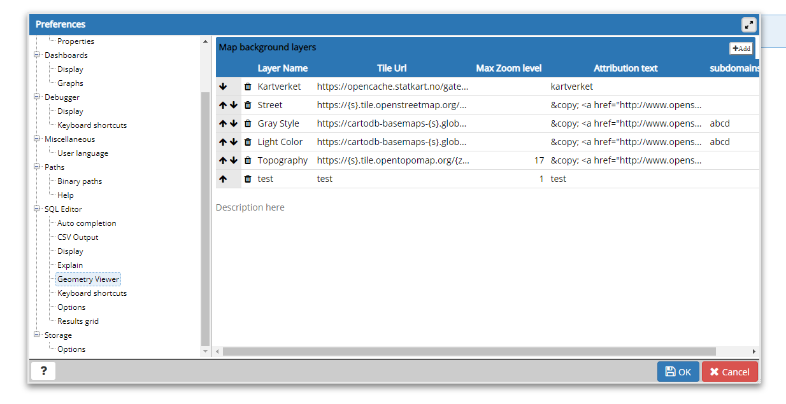Image resolution: width=786 pixels, height=404 pixels.
Task: Click OK to save preferences
Action: click(678, 372)
